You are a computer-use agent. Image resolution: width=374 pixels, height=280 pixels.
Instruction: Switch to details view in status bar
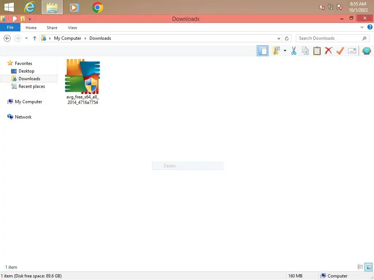(360, 267)
